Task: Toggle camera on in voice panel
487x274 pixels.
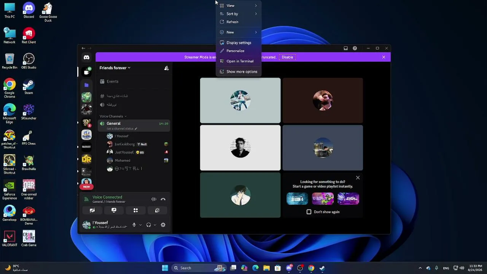Action: pyautogui.click(x=92, y=210)
